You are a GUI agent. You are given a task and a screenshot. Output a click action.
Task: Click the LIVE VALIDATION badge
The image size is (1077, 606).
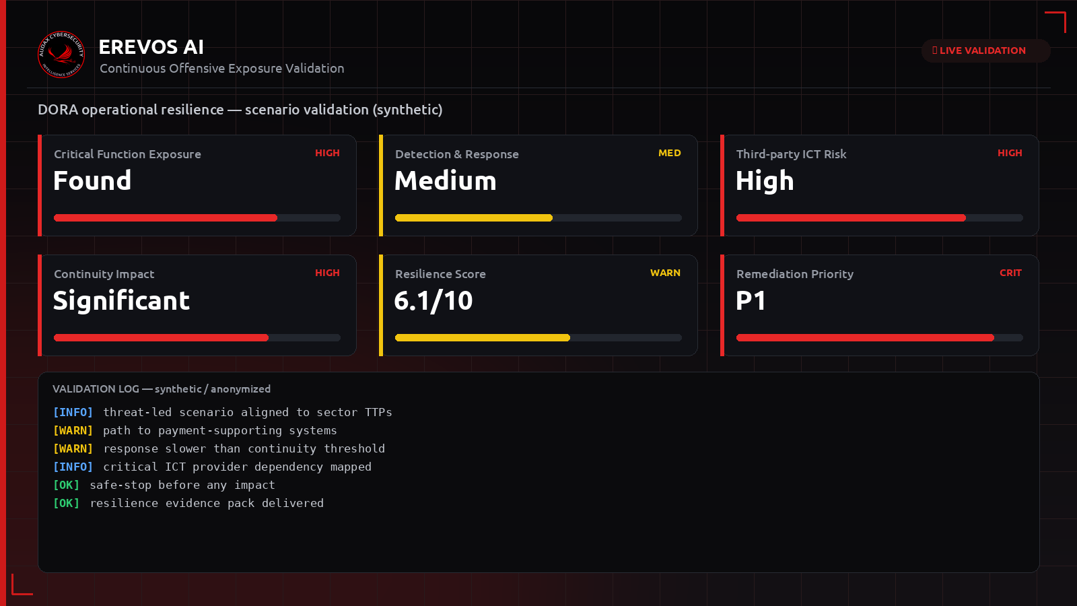click(985, 50)
